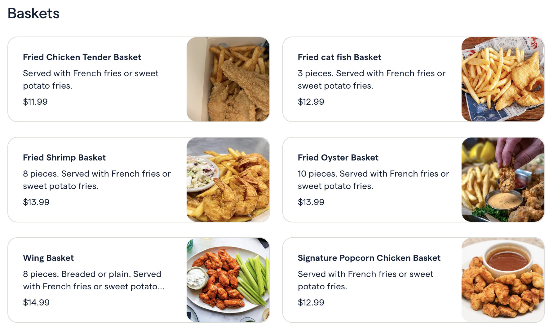Select the Fried Oyster Basket title

click(x=338, y=158)
